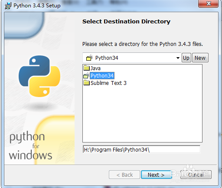Click the Sublime Text 3 folder icon
Screen dimensions: 222x188
[87, 83]
